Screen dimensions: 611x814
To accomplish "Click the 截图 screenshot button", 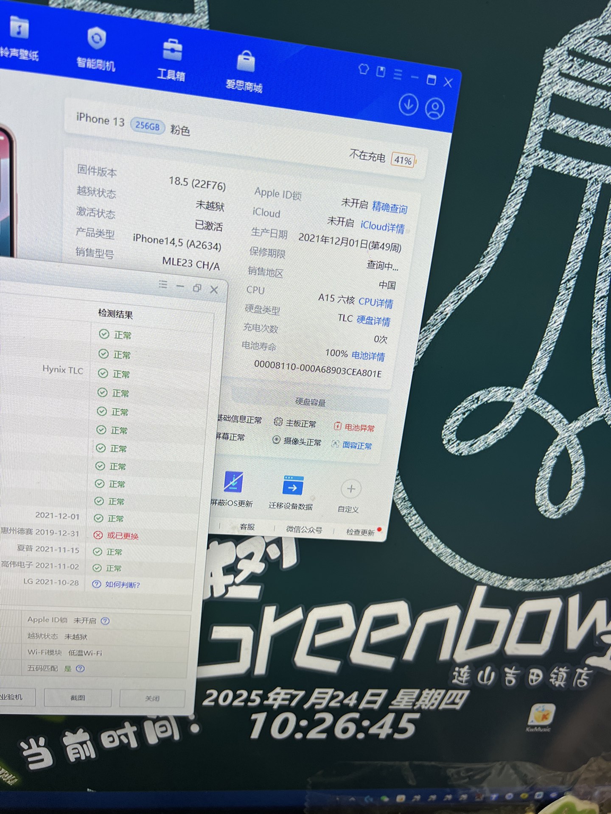I will click(x=78, y=697).
